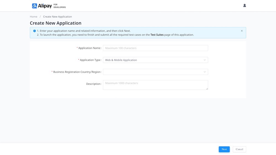Click the Description textarea resize handle
The width and height of the screenshot is (276, 155).
tap(207, 89)
